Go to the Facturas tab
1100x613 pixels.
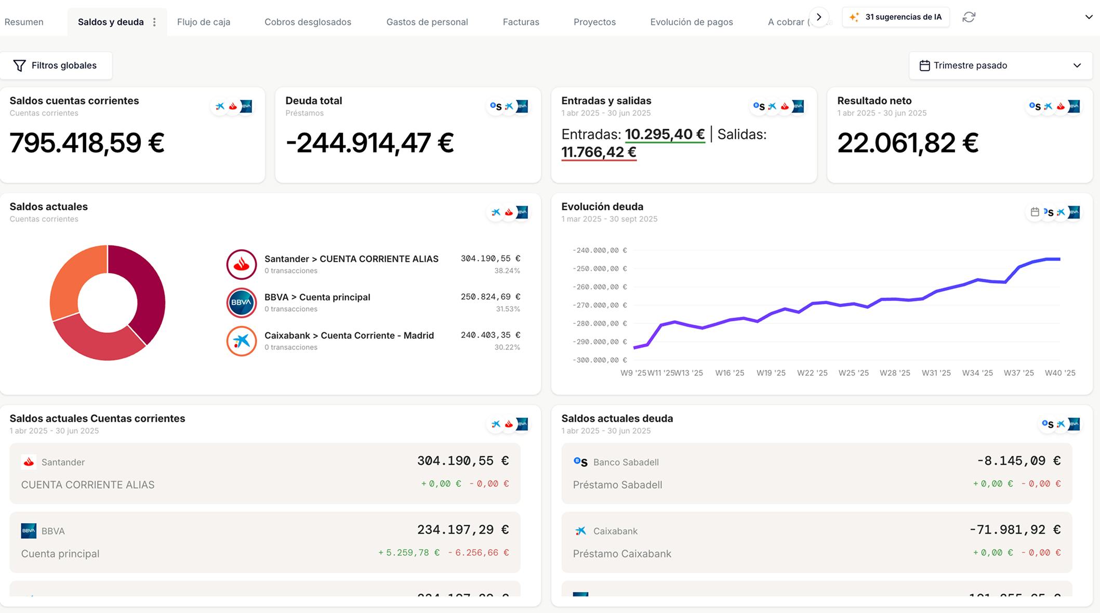(x=521, y=22)
